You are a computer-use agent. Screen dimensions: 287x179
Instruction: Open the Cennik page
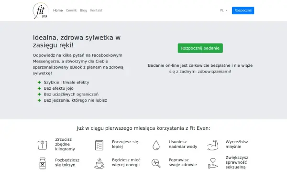71,11
